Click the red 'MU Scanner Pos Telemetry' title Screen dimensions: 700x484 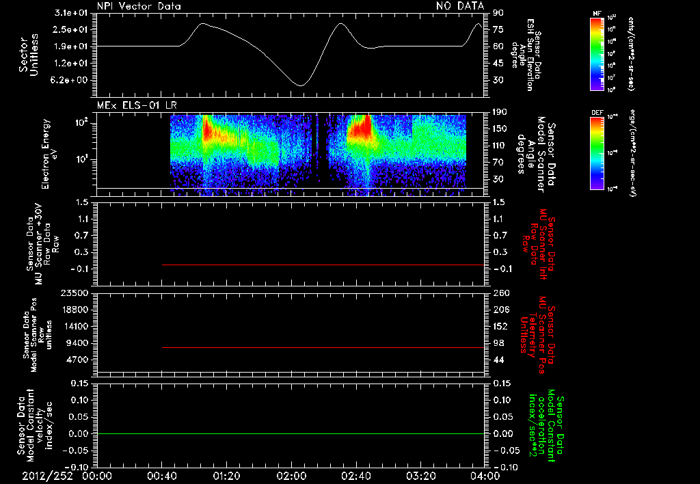(x=538, y=335)
